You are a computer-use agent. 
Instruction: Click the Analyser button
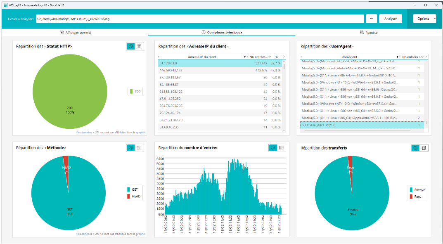[x=391, y=19]
